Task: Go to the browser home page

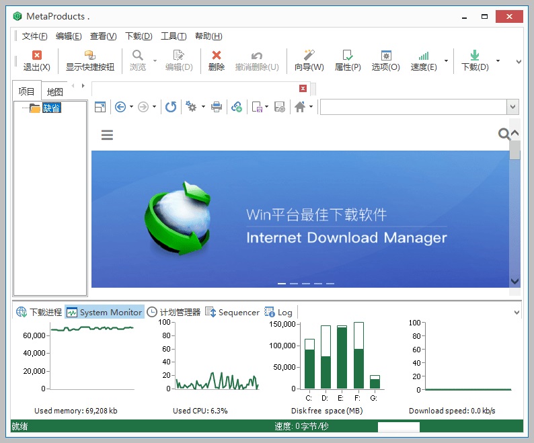Action: point(300,107)
